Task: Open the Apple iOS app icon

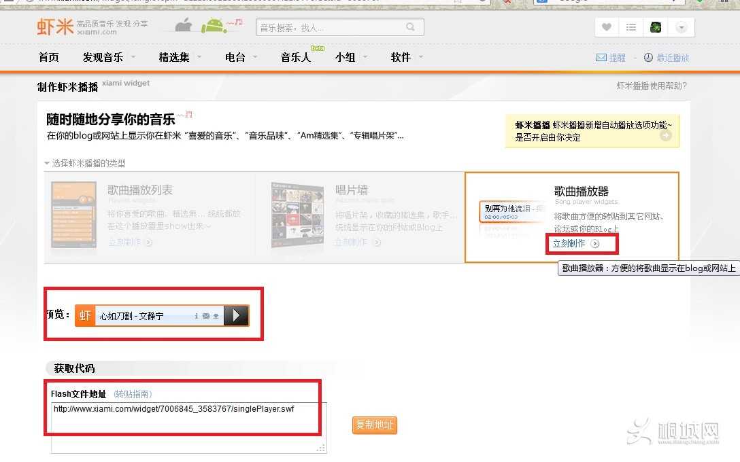Action: coord(184,26)
